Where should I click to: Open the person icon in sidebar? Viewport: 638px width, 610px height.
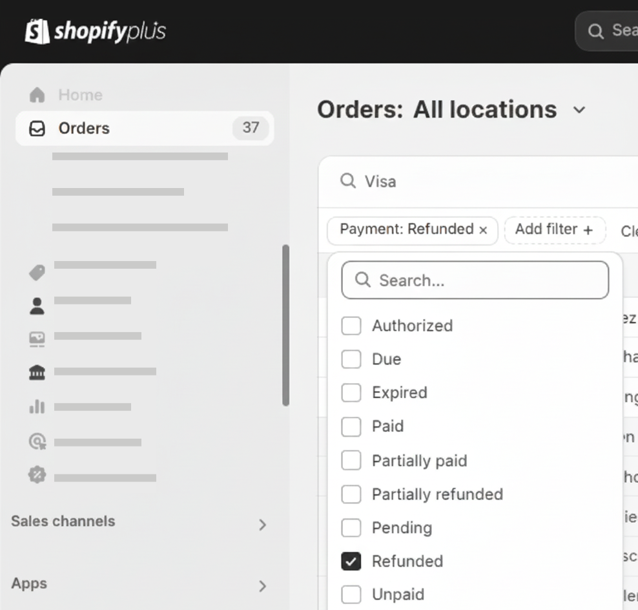[x=37, y=306]
